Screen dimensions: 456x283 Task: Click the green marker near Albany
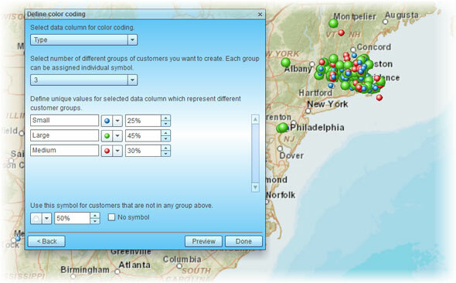(286, 62)
